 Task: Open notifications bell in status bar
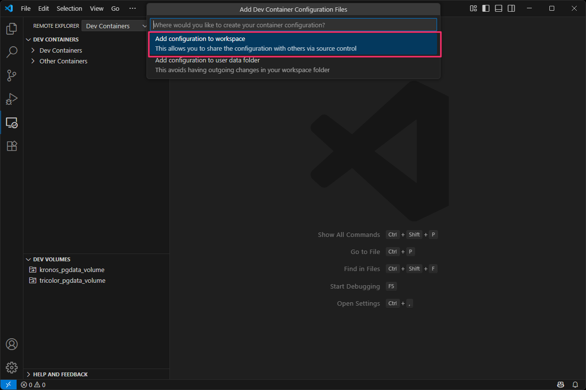[575, 385]
